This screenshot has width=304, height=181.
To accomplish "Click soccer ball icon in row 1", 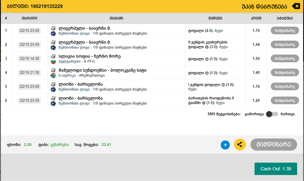I will [53, 28].
